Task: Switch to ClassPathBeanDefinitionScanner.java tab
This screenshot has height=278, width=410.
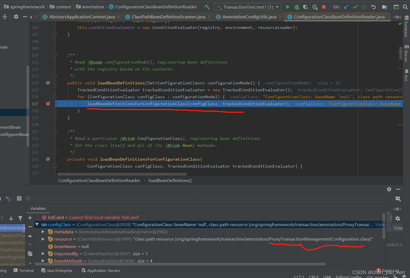Action: (x=168, y=17)
